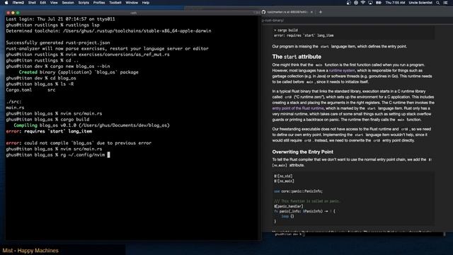
Task: Open Notification Center list icon
Action: click(445, 3)
